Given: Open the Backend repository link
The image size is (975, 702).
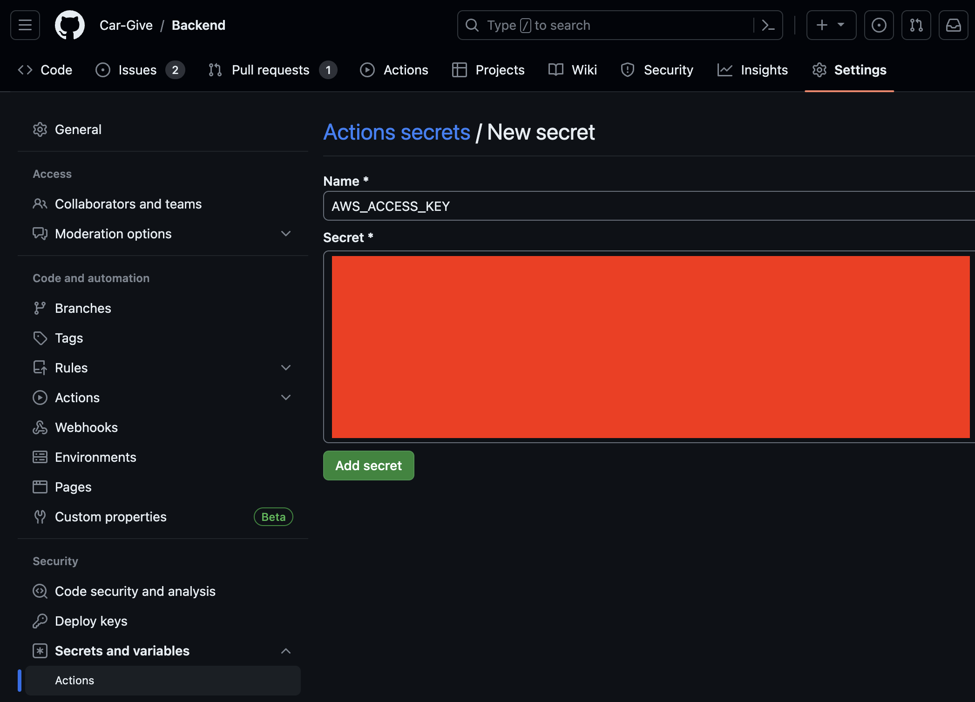Looking at the screenshot, I should coord(198,25).
